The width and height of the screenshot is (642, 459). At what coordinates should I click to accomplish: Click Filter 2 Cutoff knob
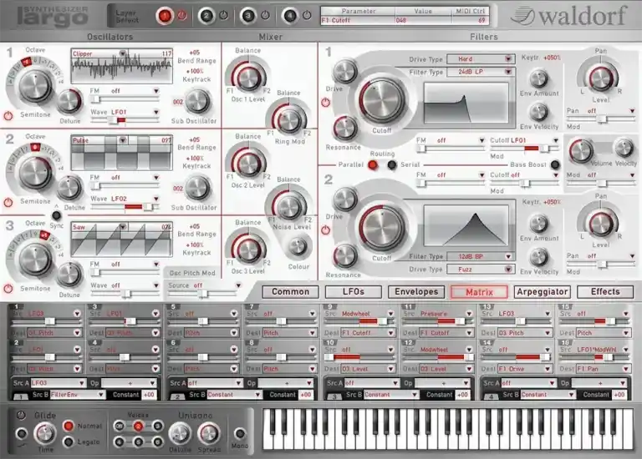coord(381,229)
